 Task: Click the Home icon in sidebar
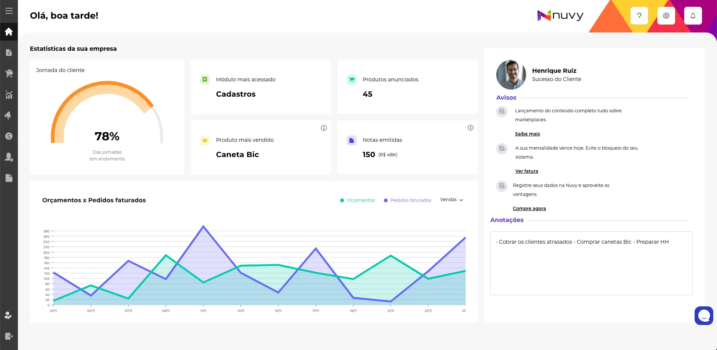pos(9,32)
